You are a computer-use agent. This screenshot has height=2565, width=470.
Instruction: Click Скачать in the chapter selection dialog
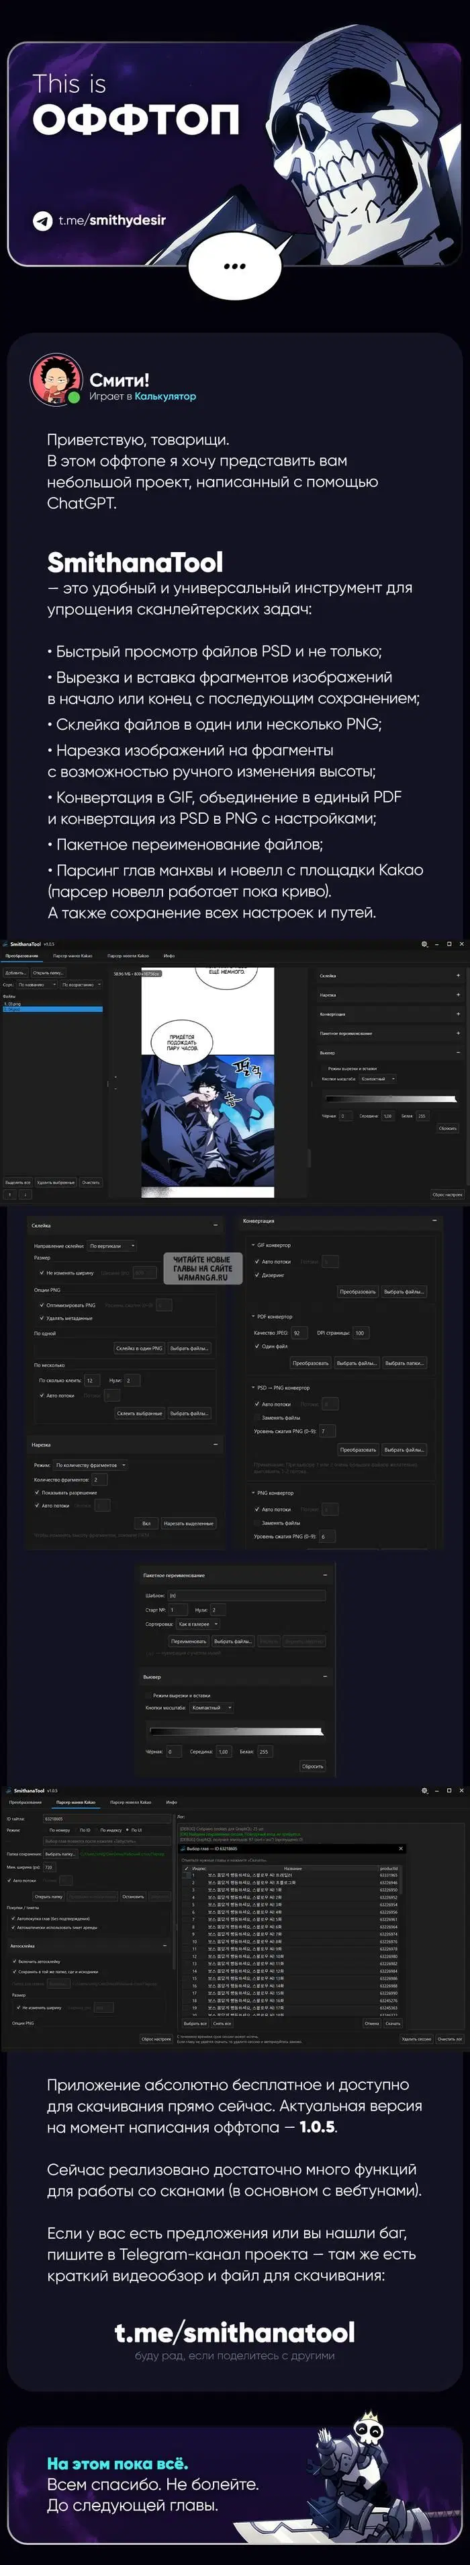pyautogui.click(x=393, y=2024)
